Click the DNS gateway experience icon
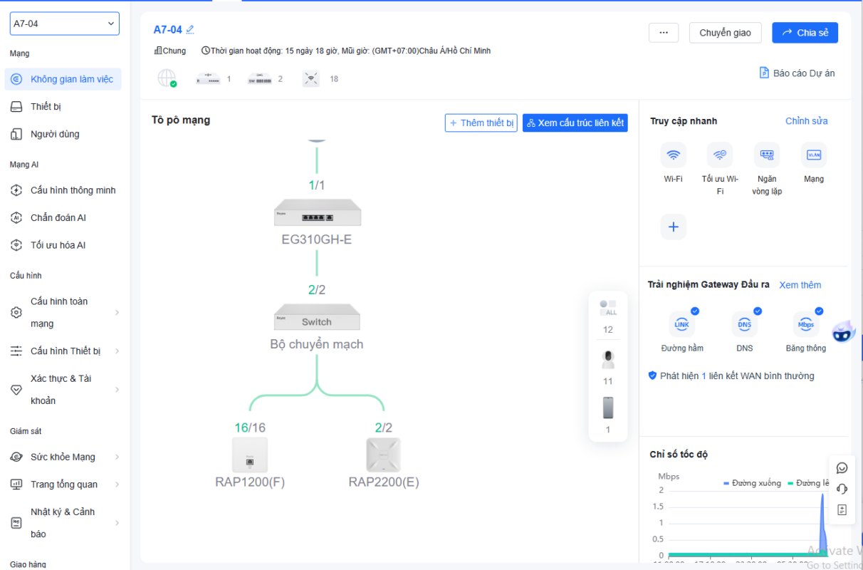The width and height of the screenshot is (863, 570). tap(745, 324)
